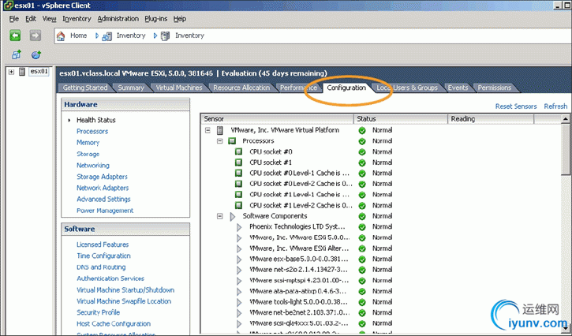
Task: Click chip icon for CPU socket #1 Level-2 Cache
Action: click(x=238, y=205)
